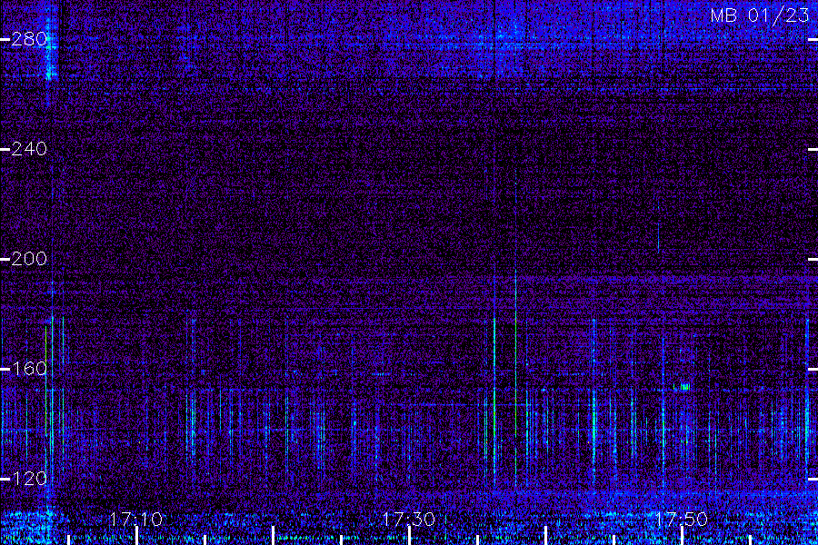Image resolution: width=818 pixels, height=545 pixels.
Task: Click the 17:10 time axis label
Action: point(136,520)
